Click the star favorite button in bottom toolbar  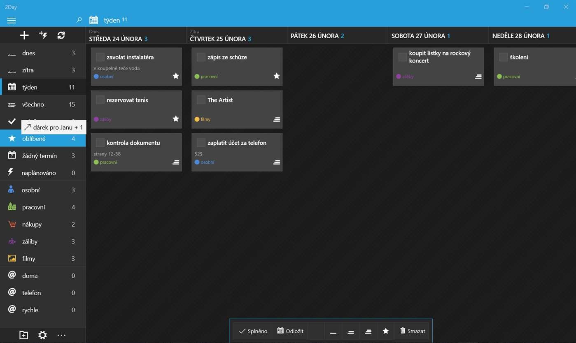386,331
